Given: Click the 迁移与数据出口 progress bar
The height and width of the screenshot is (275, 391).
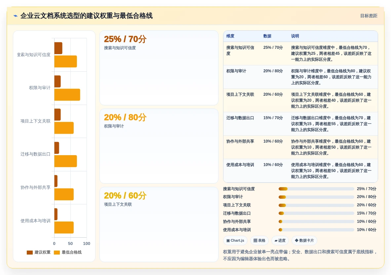Looking at the screenshot, I should [316, 213].
